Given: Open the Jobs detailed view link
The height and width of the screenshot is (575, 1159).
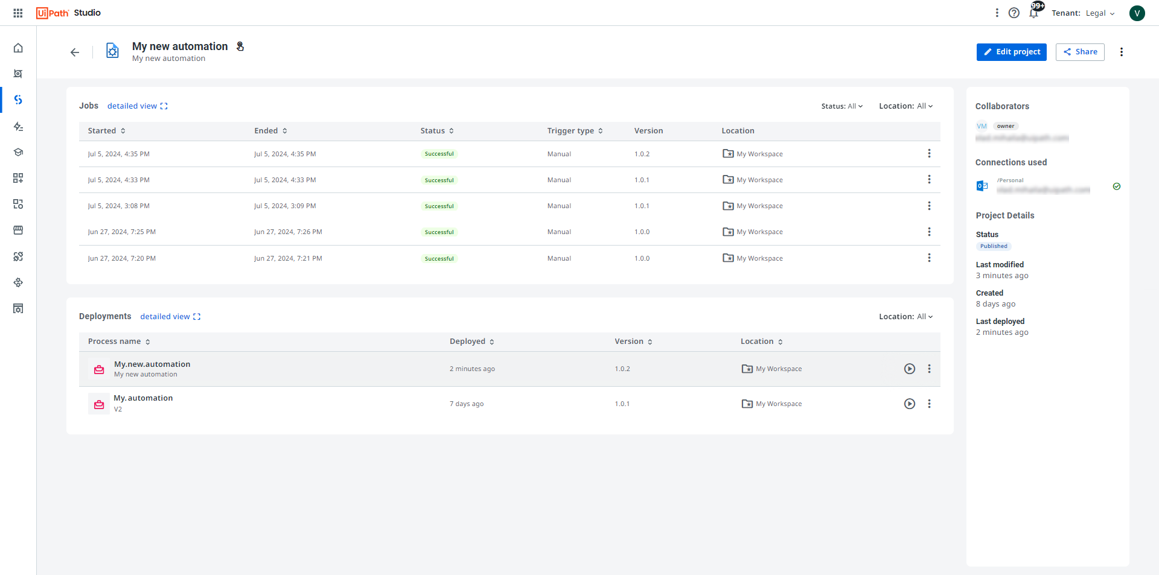Looking at the screenshot, I should tap(137, 106).
